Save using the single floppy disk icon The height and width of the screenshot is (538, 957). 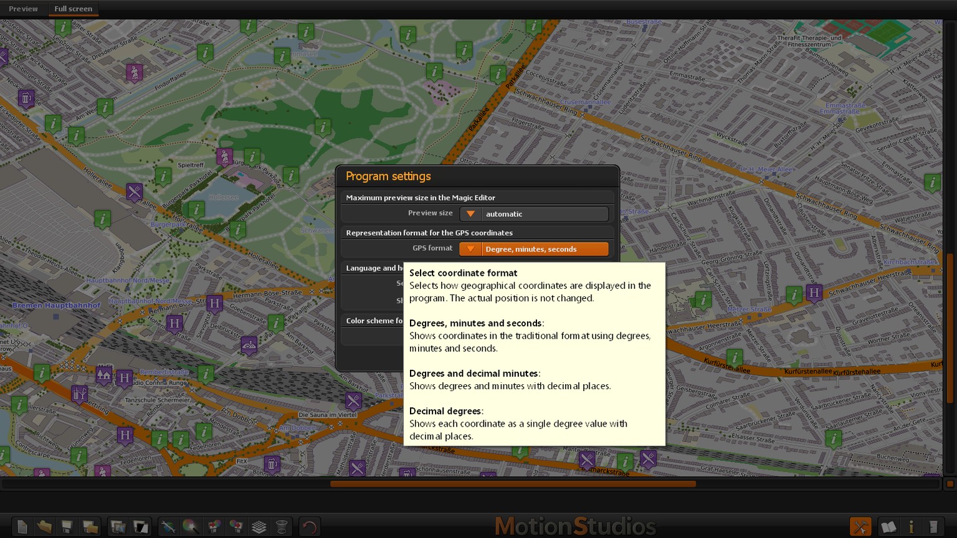pos(67,527)
